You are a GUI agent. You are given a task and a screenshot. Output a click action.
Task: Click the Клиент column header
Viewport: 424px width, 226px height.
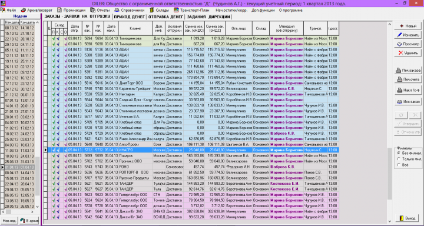[x=135, y=28]
